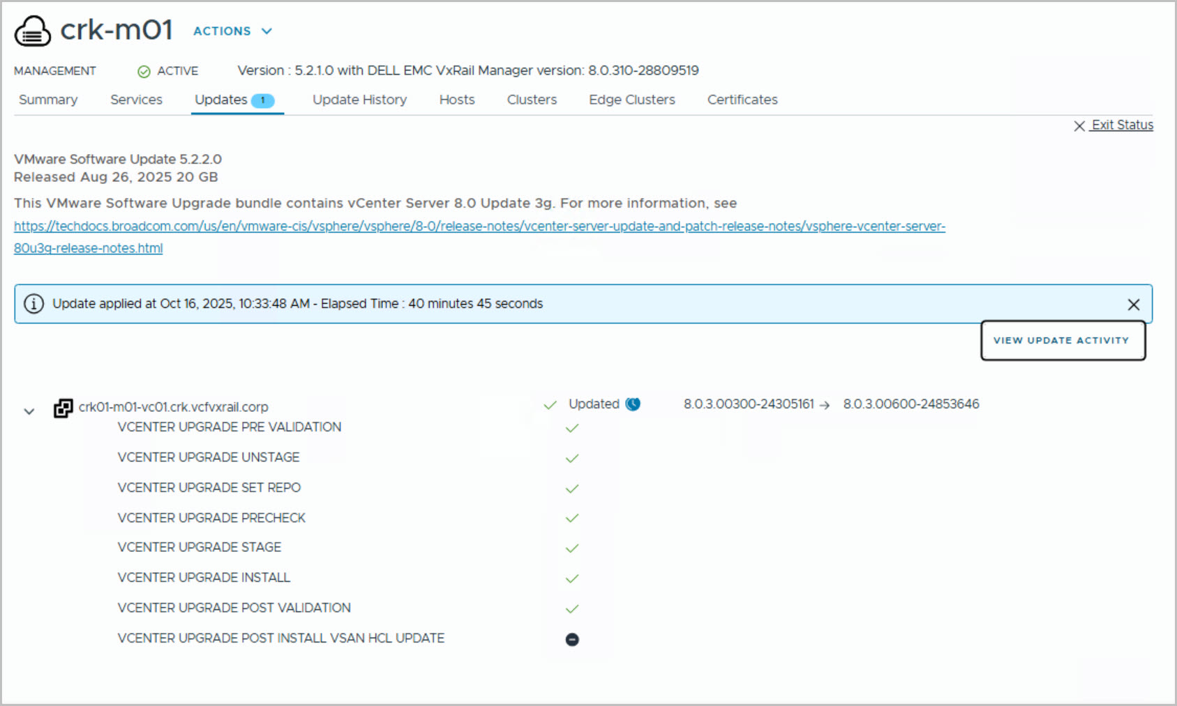
Task: Open the Broadcom techdocs release notes link
Action: click(479, 227)
